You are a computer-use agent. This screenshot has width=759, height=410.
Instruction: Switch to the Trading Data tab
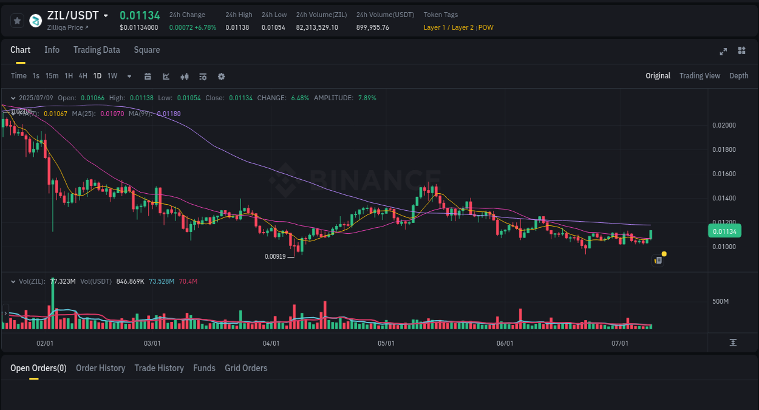tap(97, 50)
